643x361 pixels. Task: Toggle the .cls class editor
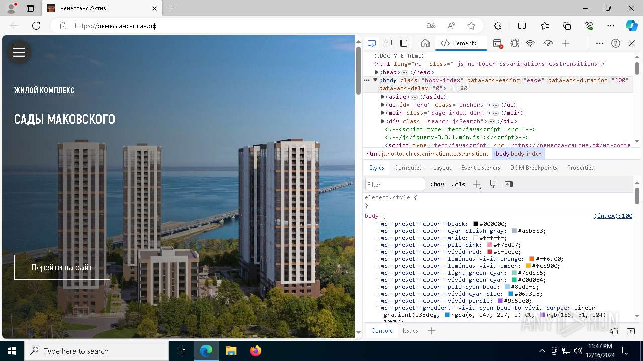pyautogui.click(x=458, y=184)
